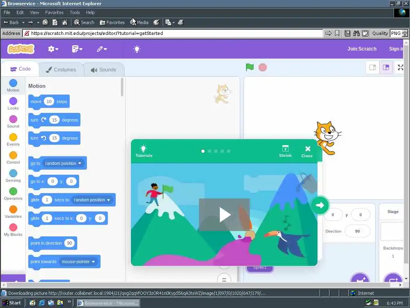
Task: Open the Tools menu
Action: point(74,12)
